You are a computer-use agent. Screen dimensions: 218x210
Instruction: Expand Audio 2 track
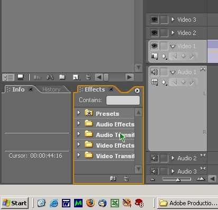(x=173, y=158)
